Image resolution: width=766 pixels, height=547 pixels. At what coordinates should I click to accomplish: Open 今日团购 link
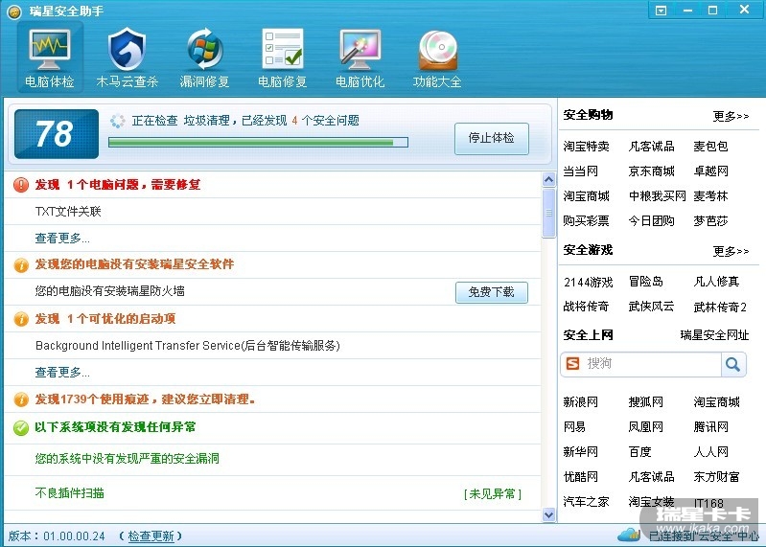click(x=651, y=221)
